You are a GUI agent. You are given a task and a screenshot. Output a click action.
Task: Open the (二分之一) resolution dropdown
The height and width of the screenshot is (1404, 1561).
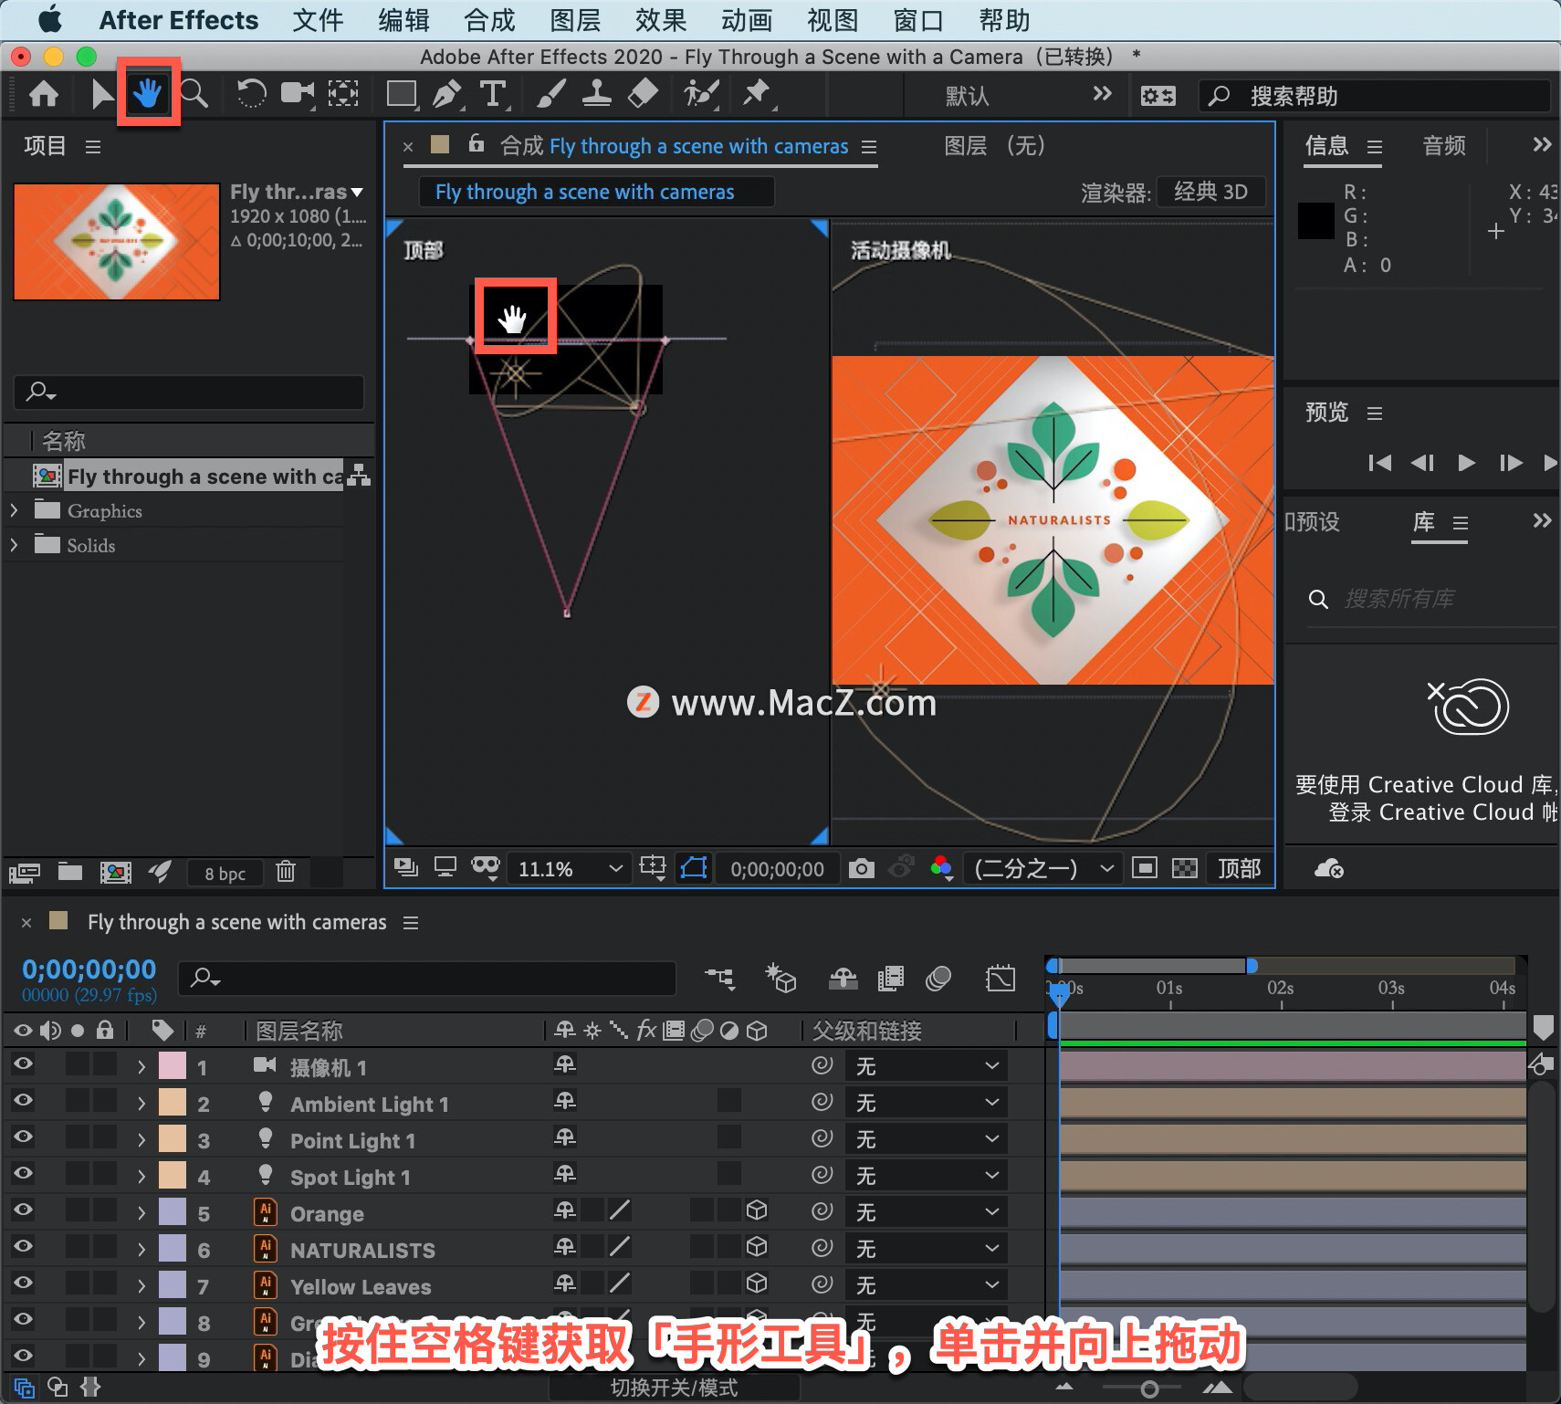(1042, 869)
